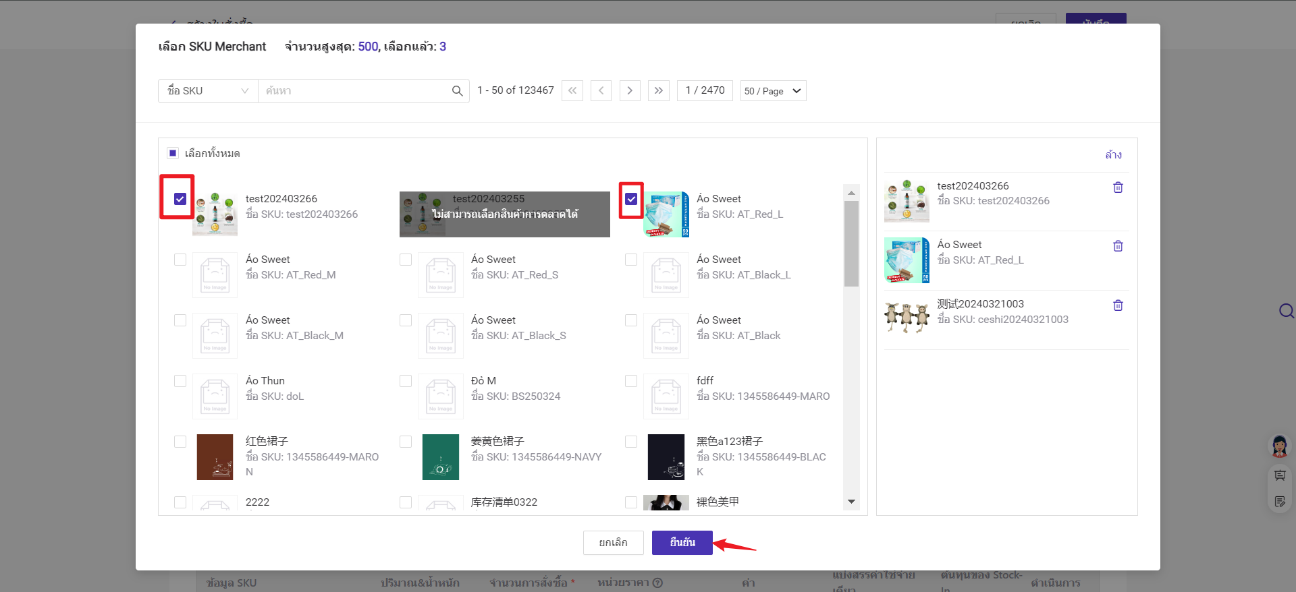Toggle the select all checkbox
The height and width of the screenshot is (592, 1296).
(173, 153)
